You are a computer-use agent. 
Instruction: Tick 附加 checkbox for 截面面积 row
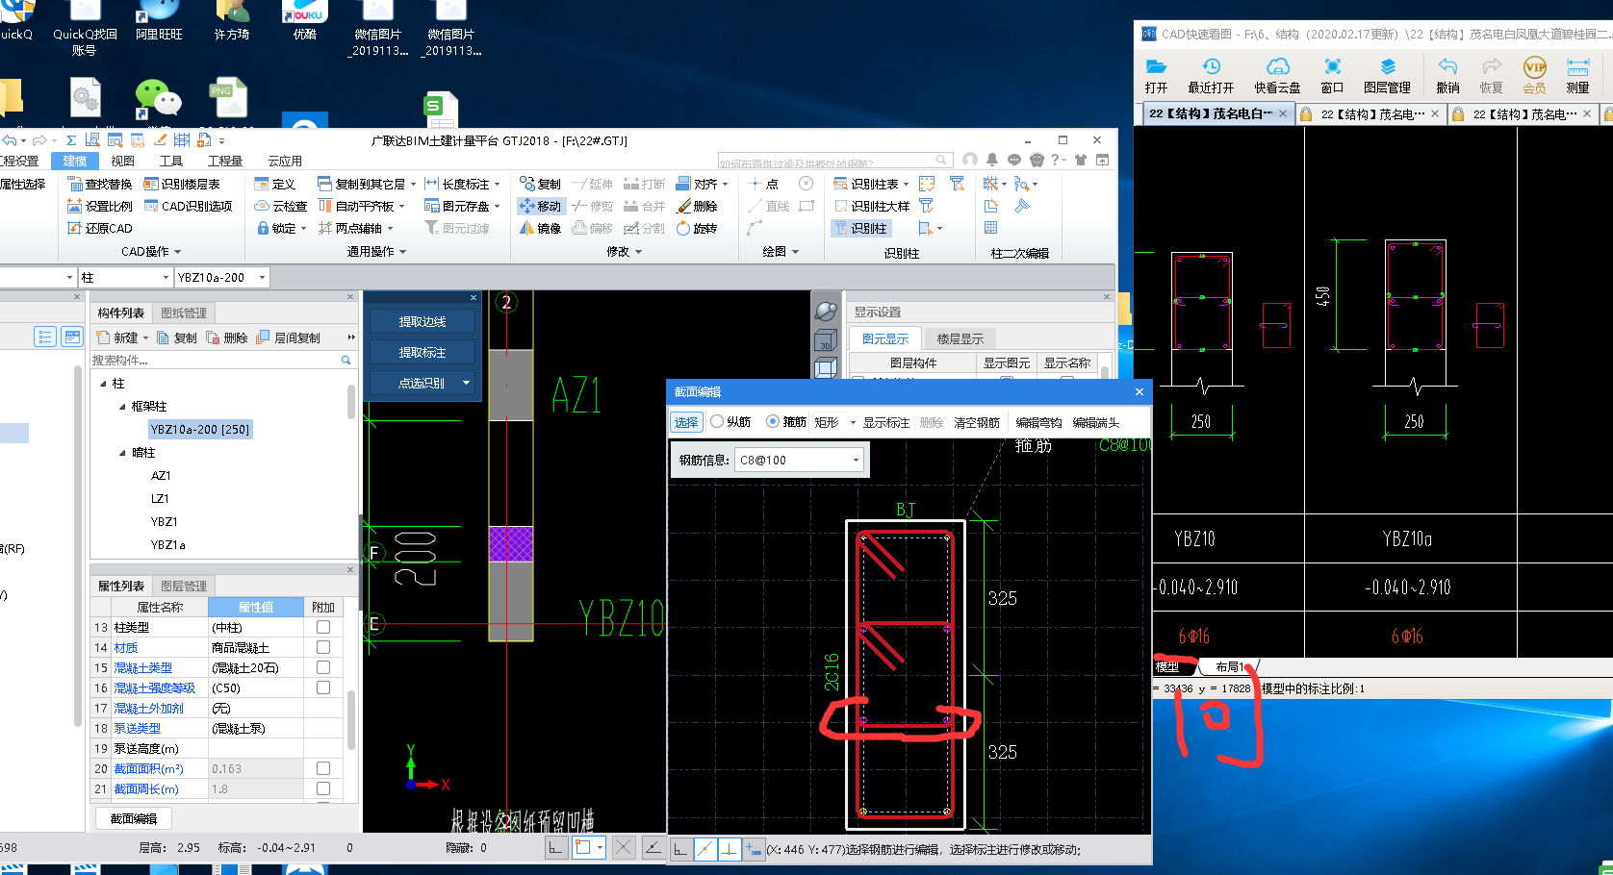tap(323, 768)
